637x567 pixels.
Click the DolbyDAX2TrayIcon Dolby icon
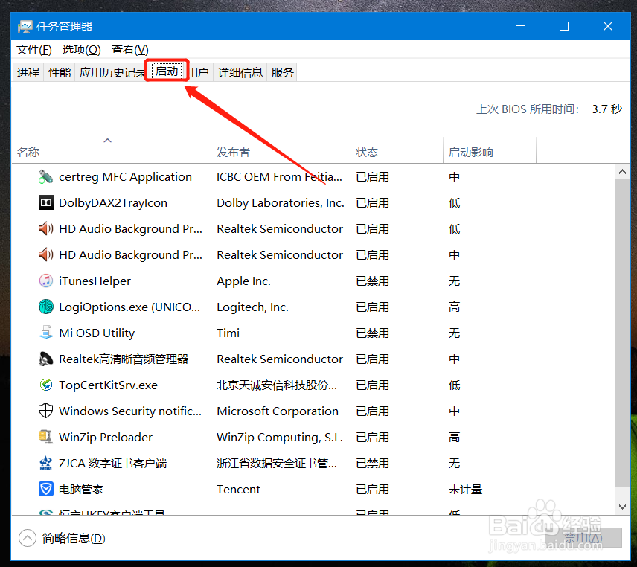pos(46,202)
